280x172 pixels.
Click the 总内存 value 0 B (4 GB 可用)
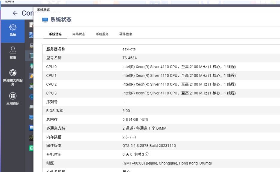point(135,119)
